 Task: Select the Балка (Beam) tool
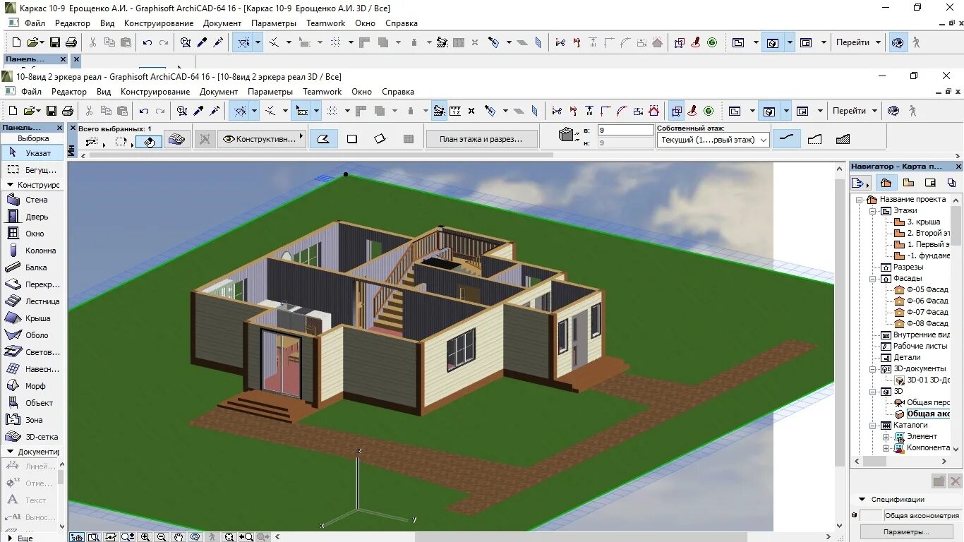click(32, 267)
